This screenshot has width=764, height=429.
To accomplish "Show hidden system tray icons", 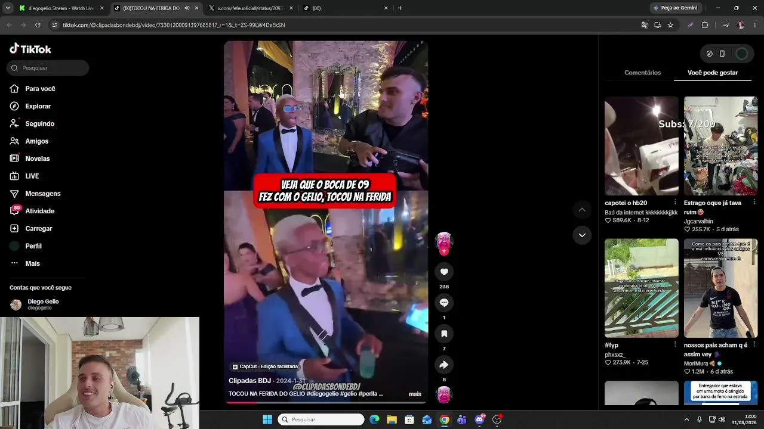I will pos(686,419).
